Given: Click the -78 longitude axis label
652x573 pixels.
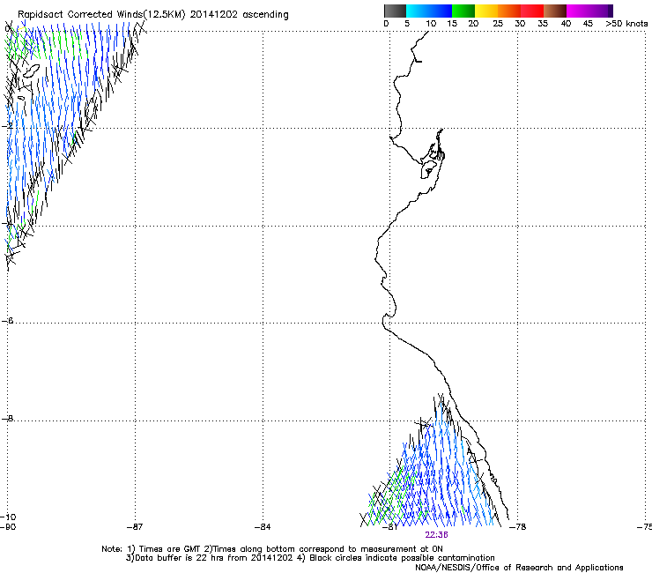Looking at the screenshot, I should tap(518, 527).
